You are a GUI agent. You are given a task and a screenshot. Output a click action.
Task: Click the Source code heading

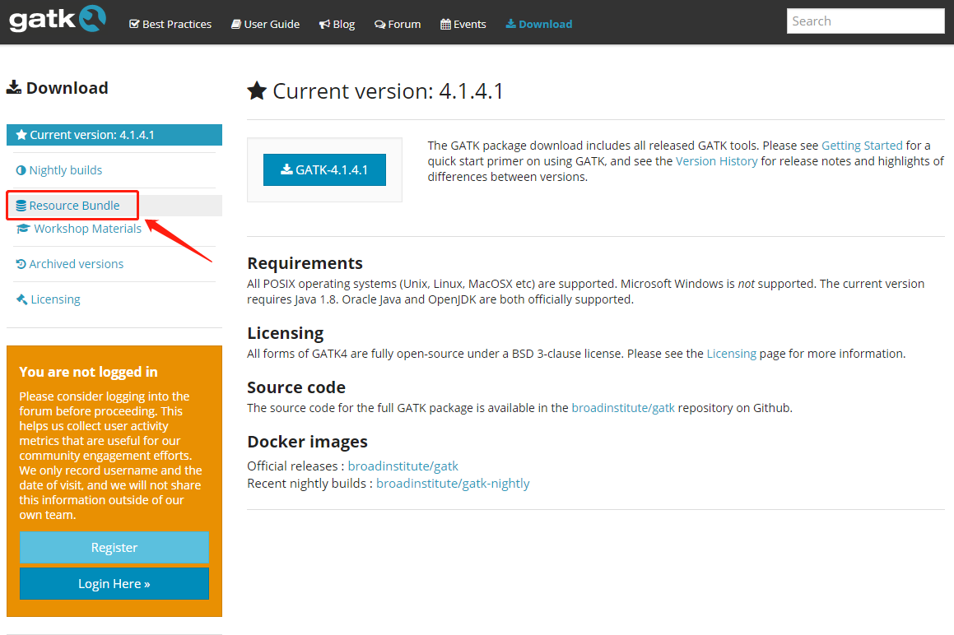coord(296,387)
